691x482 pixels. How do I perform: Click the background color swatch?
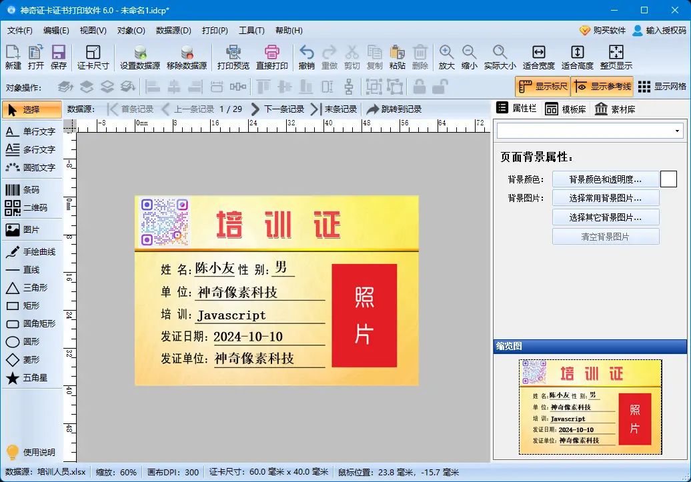[670, 179]
